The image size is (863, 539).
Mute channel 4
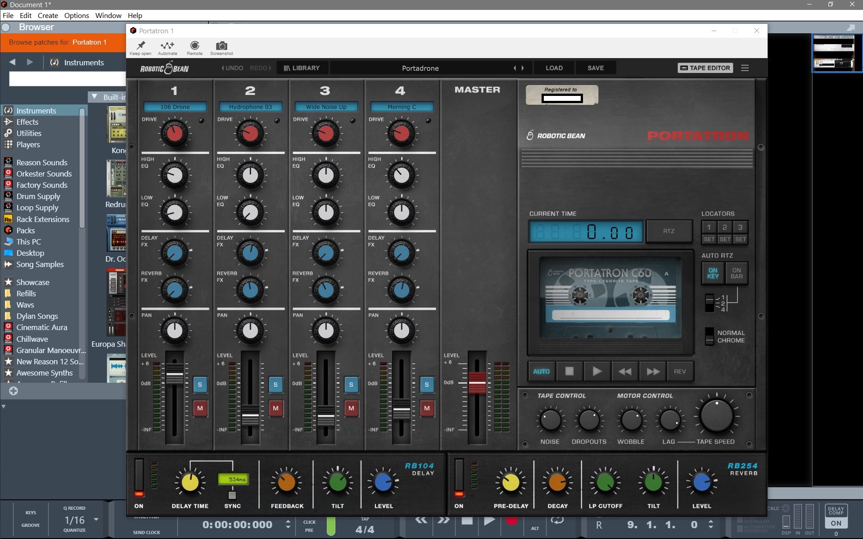click(x=427, y=408)
